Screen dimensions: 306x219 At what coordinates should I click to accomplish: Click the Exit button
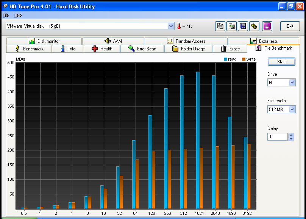coord(290,26)
